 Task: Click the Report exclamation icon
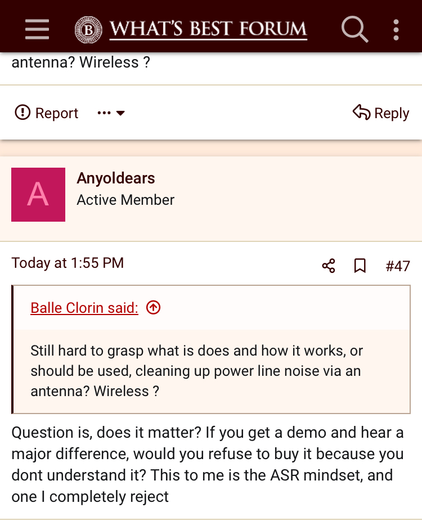(23, 113)
